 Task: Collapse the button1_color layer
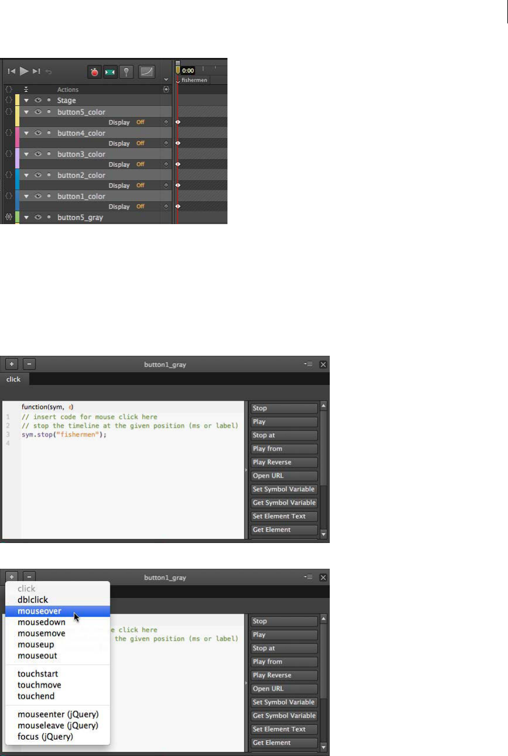click(26, 196)
